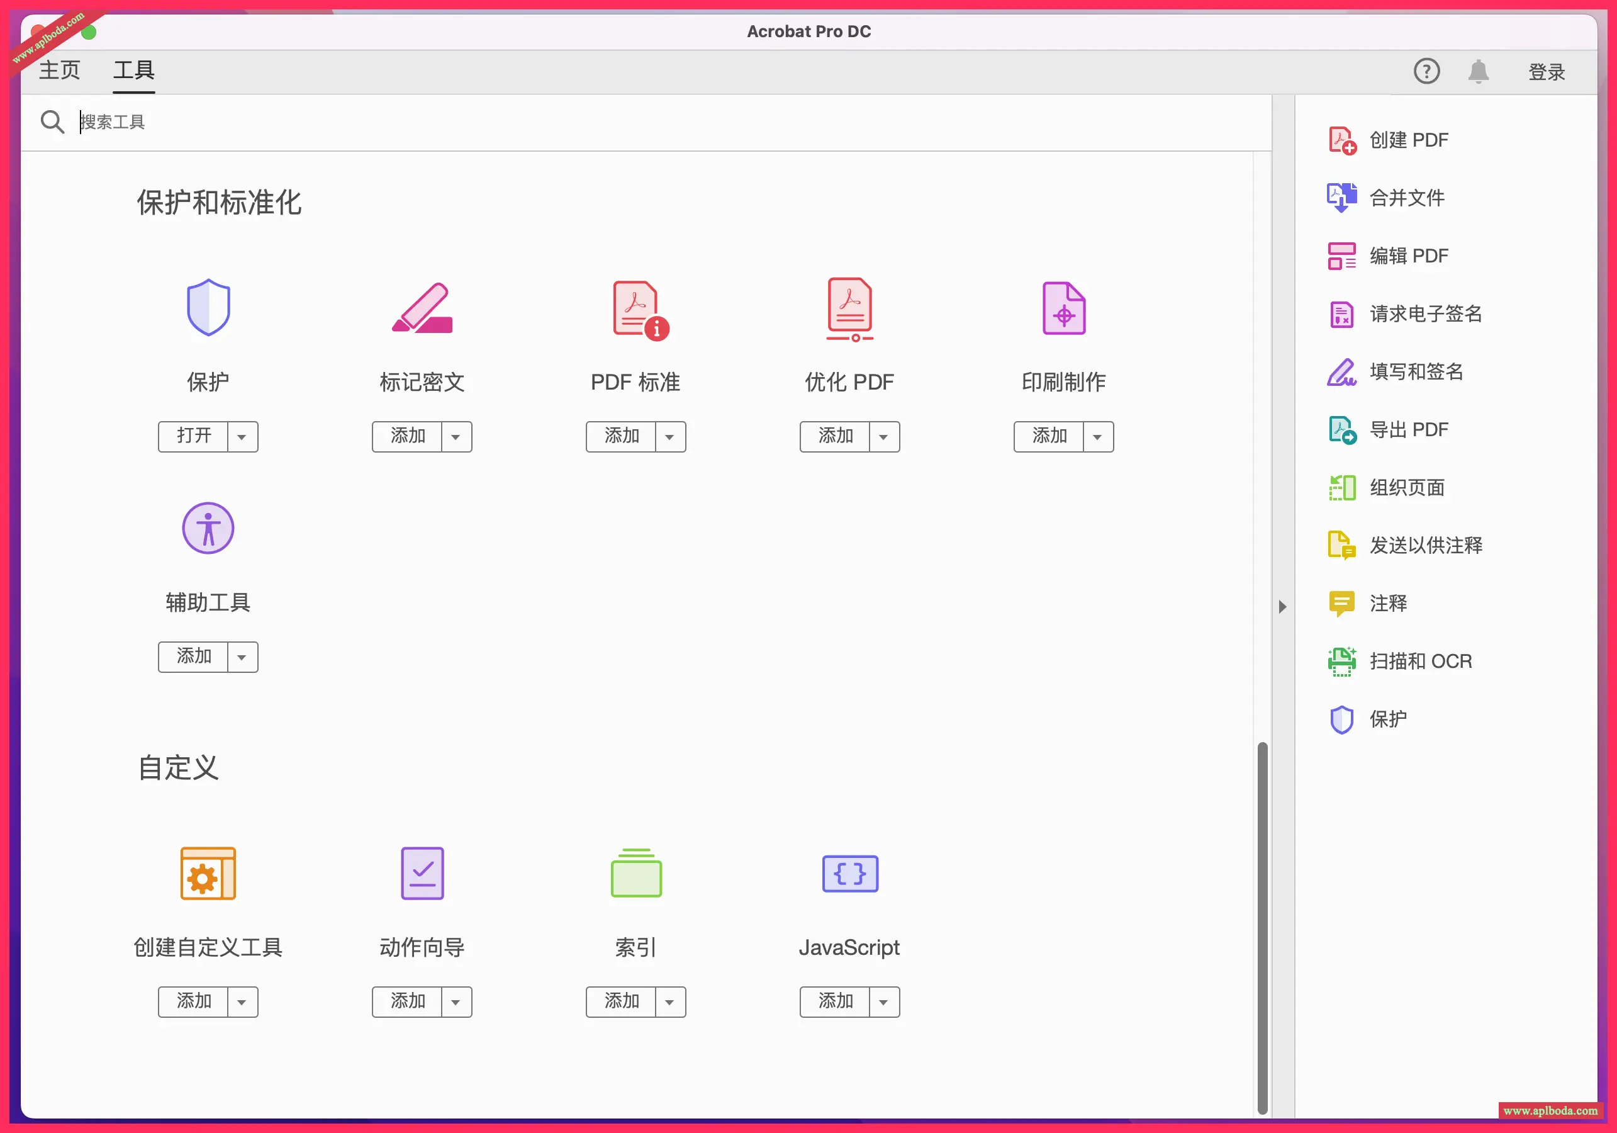Switch to the 主页 tab
1617x1133 pixels.
(60, 70)
